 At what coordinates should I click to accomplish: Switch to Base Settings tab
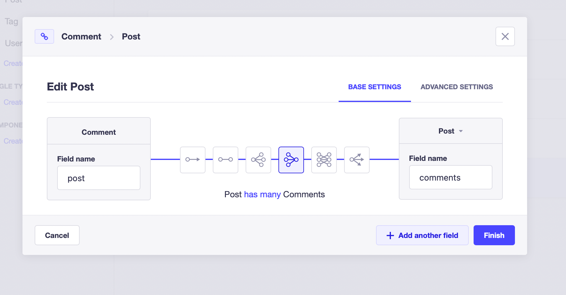click(x=374, y=87)
